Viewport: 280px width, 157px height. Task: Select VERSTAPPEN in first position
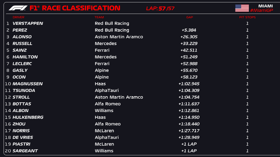[28, 23]
